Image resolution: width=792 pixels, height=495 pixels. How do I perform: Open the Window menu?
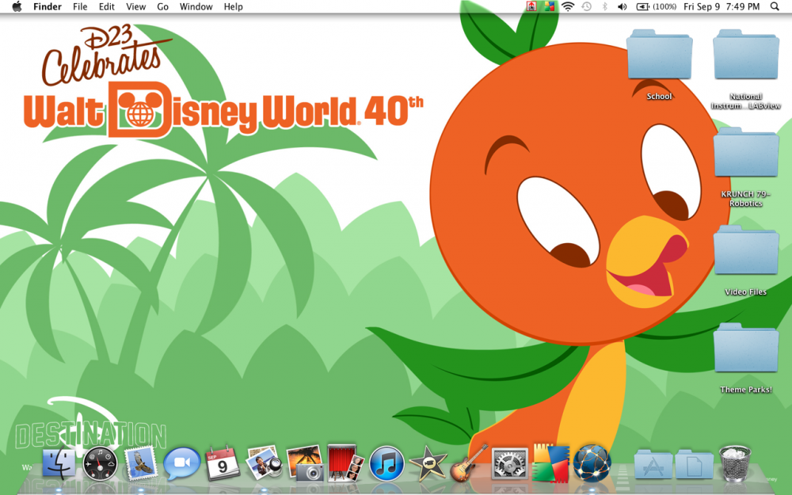click(x=196, y=7)
